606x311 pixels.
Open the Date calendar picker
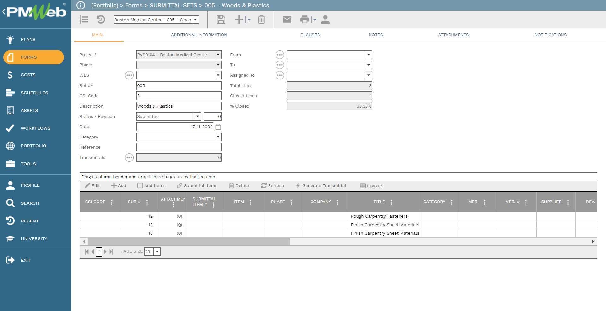tap(218, 127)
